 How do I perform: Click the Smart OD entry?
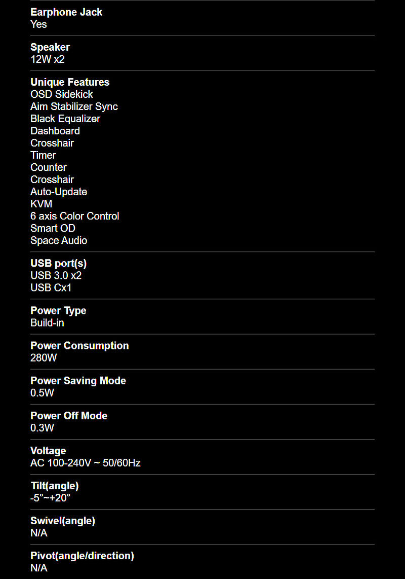click(x=53, y=228)
